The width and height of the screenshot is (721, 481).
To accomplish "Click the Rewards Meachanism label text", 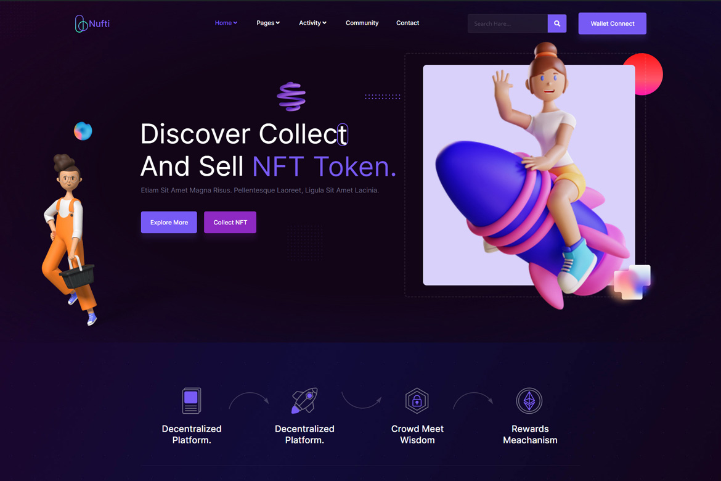I will pyautogui.click(x=530, y=435).
